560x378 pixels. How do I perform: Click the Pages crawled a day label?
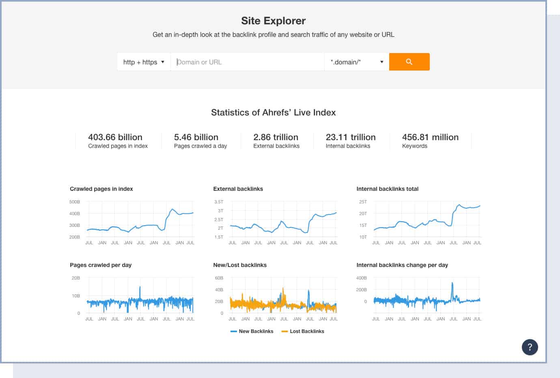pyautogui.click(x=200, y=146)
